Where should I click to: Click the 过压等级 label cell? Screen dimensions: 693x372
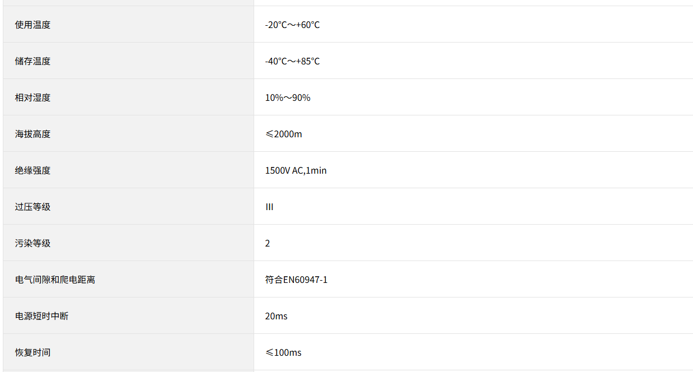[x=32, y=207]
